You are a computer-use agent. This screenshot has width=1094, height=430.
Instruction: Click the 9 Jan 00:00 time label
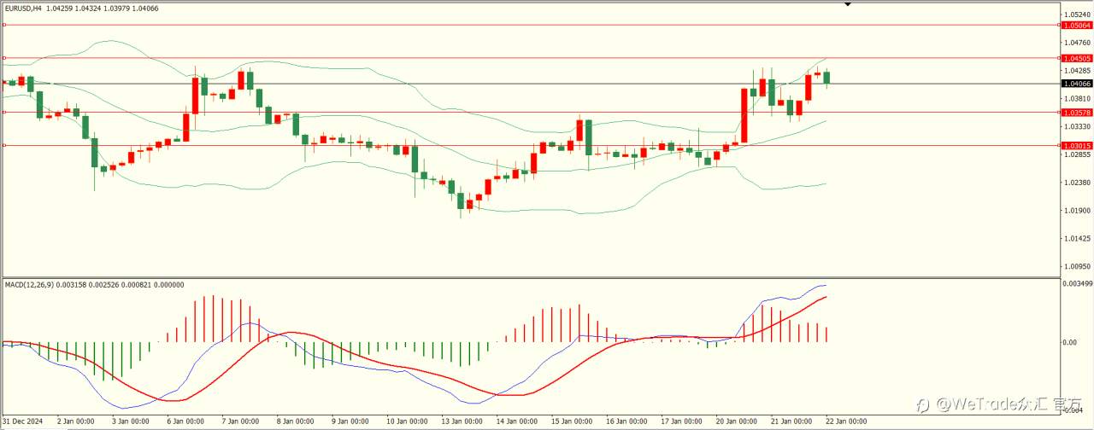(x=349, y=421)
